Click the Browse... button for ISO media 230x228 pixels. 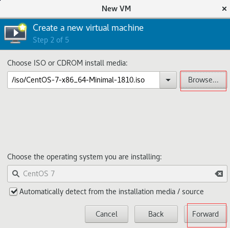(203, 80)
